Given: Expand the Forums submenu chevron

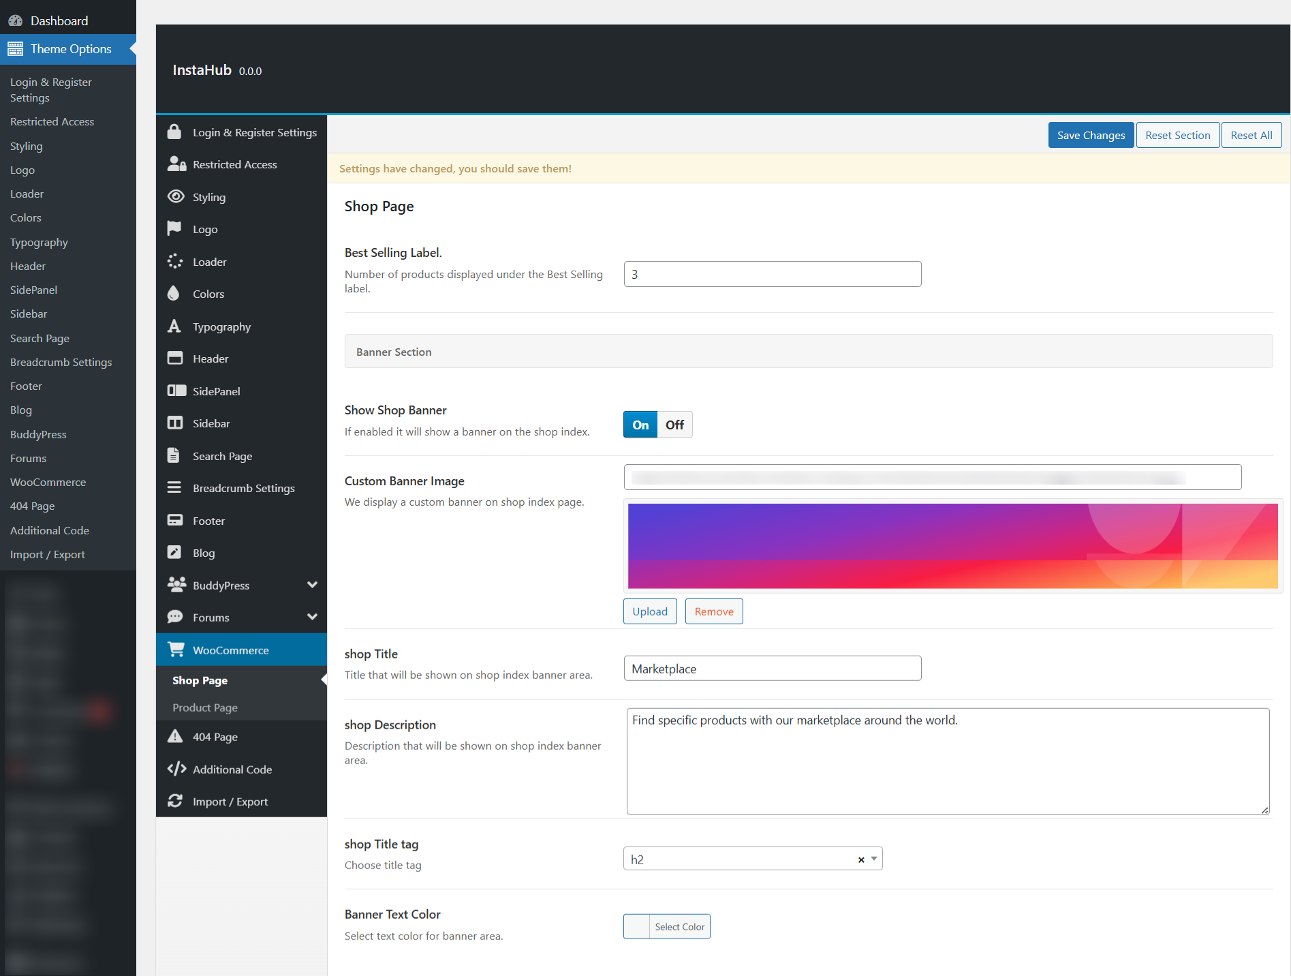Looking at the screenshot, I should click(x=312, y=617).
